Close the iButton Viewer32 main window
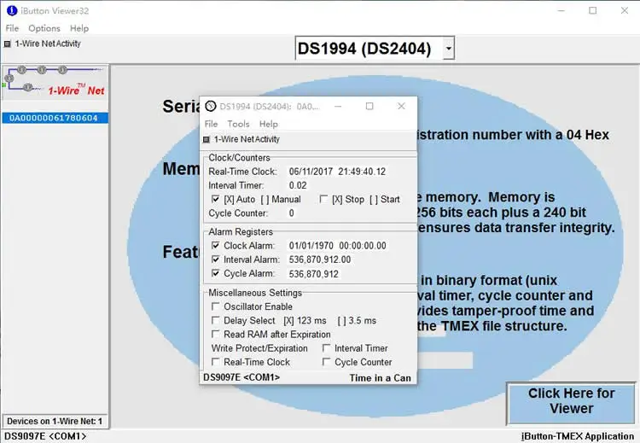The height and width of the screenshot is (443, 640). pyautogui.click(x=625, y=10)
